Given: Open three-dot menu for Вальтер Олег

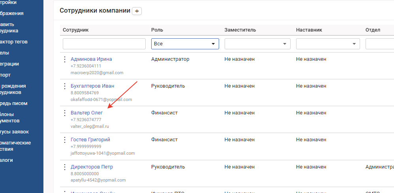Looking at the screenshot, I should [x=64, y=113].
